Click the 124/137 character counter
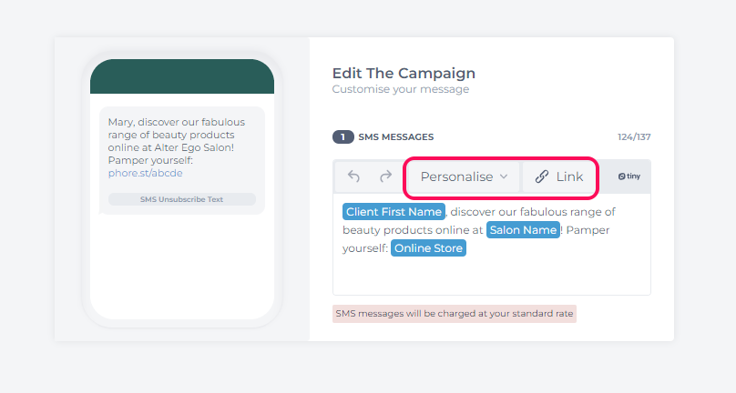Viewport: 736px width, 393px height. click(634, 137)
